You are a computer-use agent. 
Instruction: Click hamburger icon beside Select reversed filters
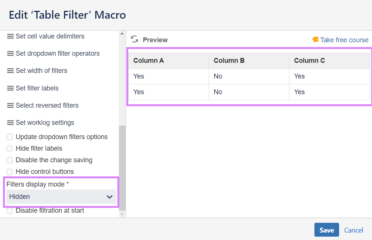(10, 105)
